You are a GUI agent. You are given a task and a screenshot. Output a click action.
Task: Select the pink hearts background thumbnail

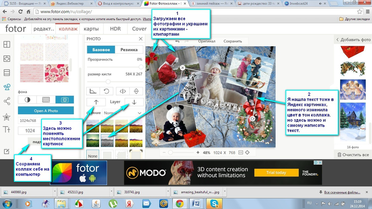click(56, 73)
